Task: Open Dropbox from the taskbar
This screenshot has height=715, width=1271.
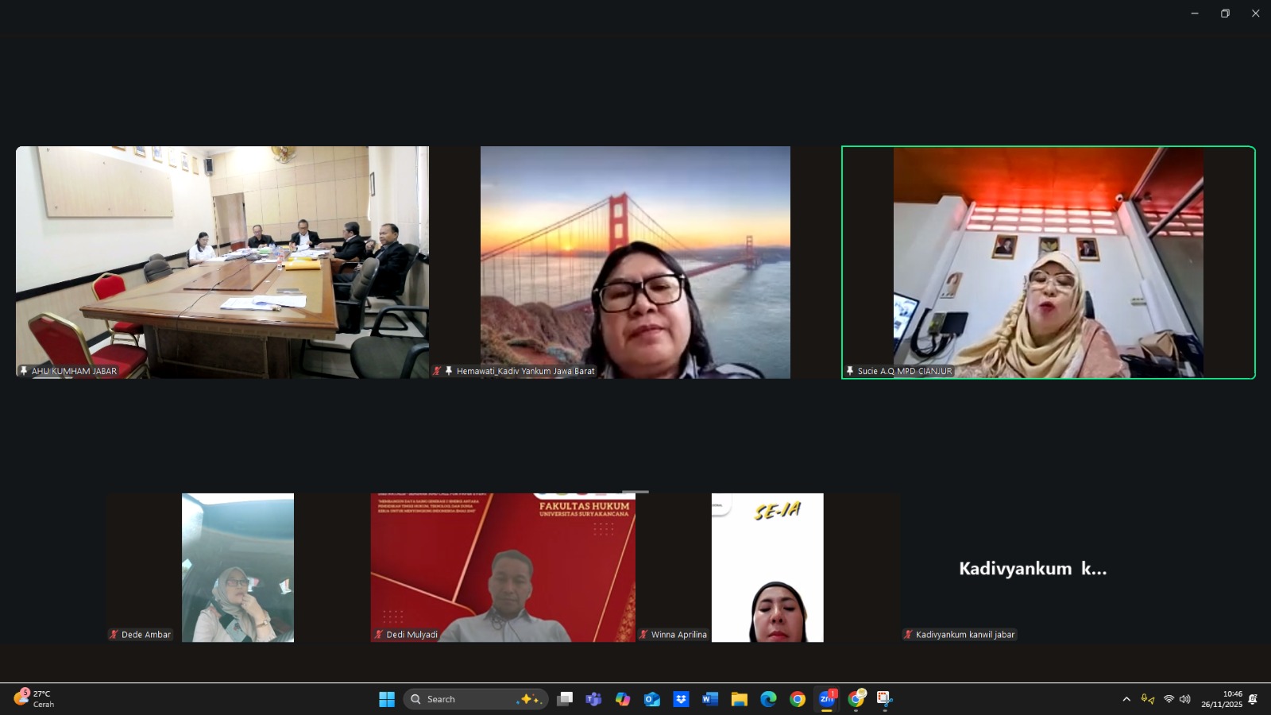Action: coord(681,699)
